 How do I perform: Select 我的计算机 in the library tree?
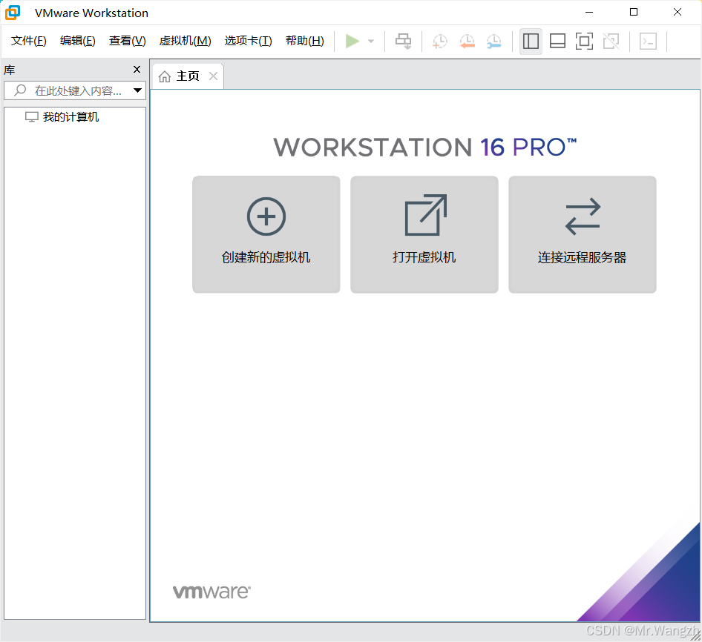pos(62,117)
